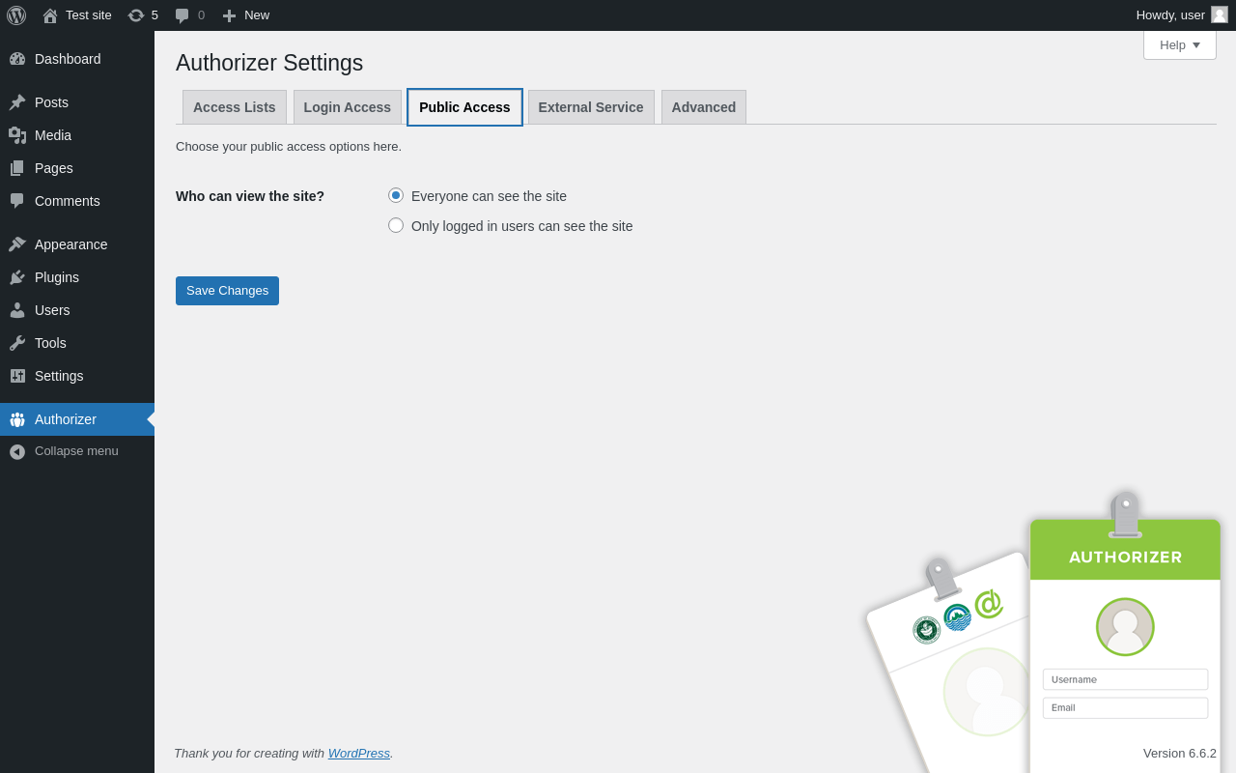Click the 'Who can view the site?' heading

pos(250,196)
